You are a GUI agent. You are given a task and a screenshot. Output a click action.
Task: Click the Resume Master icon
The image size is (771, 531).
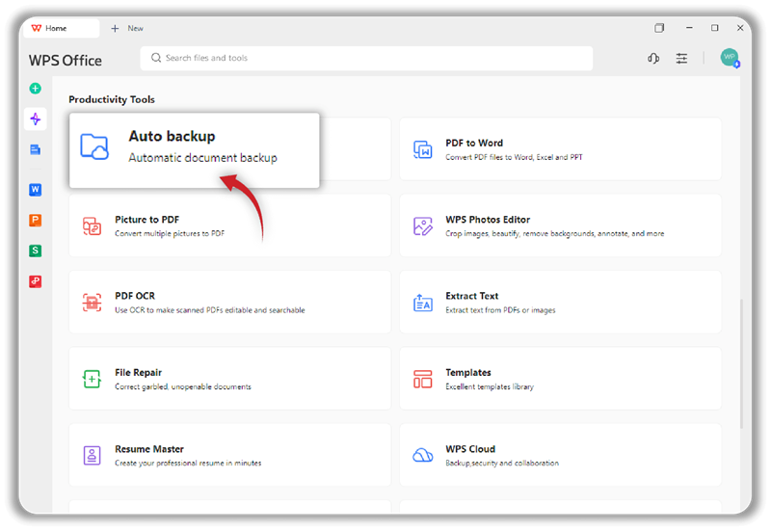(x=92, y=455)
